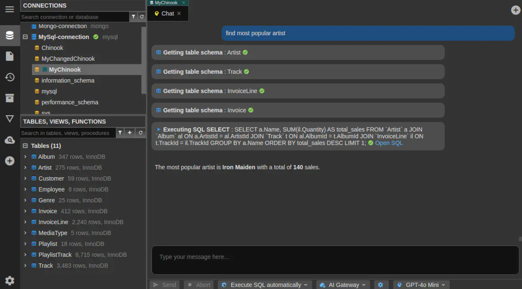Select the Chinook database

pyautogui.click(x=52, y=48)
